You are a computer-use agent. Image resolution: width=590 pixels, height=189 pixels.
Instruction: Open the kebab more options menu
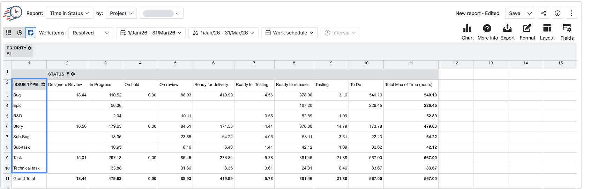pos(572,13)
